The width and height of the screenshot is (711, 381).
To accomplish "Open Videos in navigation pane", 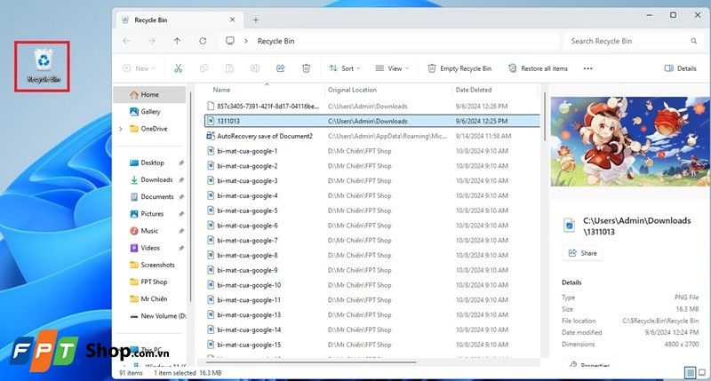I will [149, 248].
